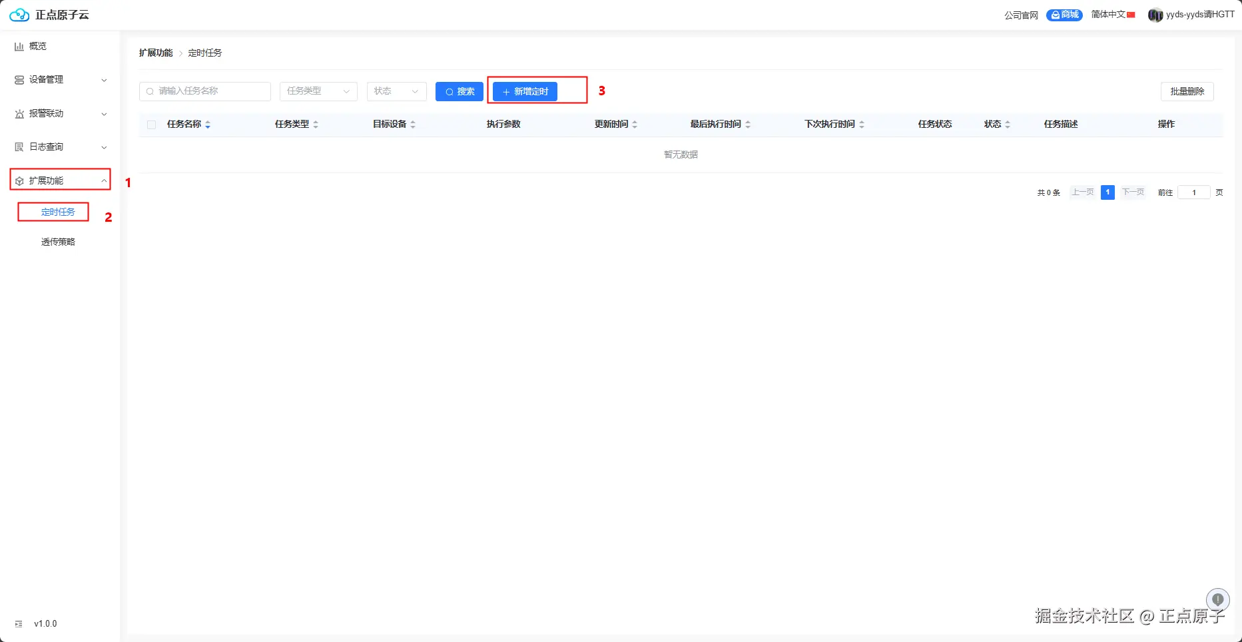1242x642 pixels.
Task: Click the v1.0.0 version label
Action: click(45, 624)
